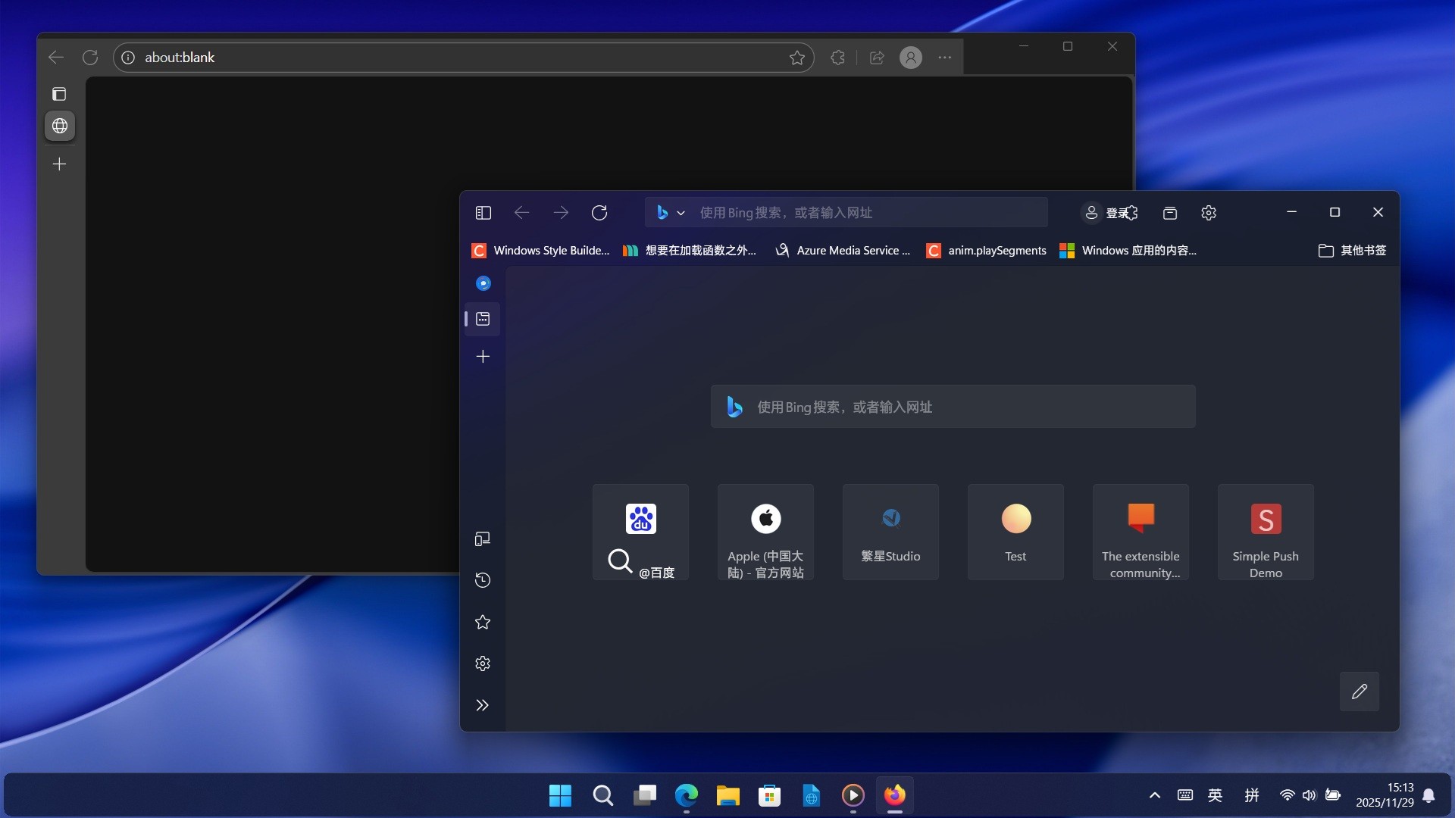Open the favorites star in sidebar
Viewport: 1455px width, 818px height.
click(483, 622)
